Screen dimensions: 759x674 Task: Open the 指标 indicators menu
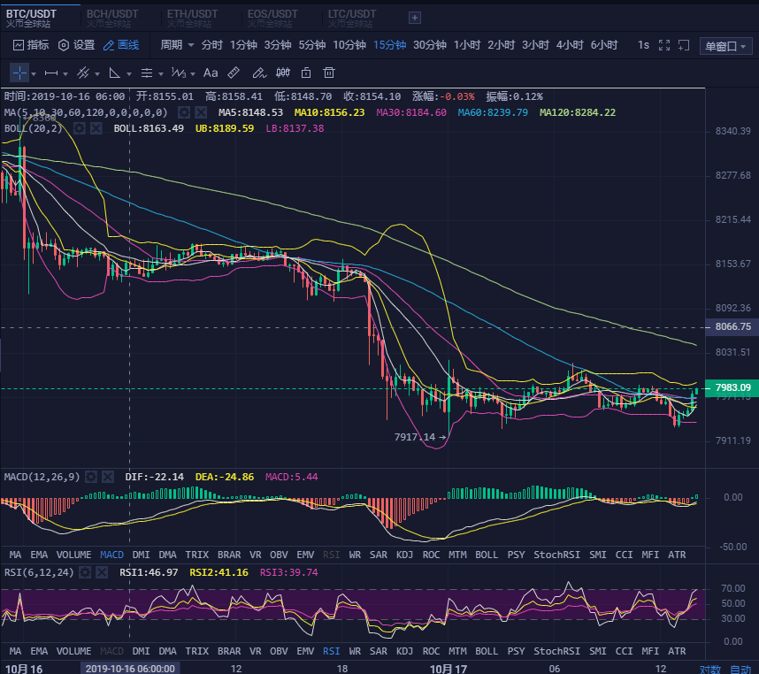click(31, 45)
